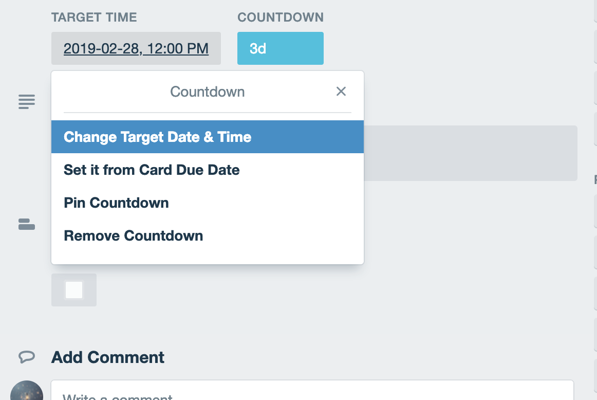
Task: Close the Countdown popup with the X
Action: click(341, 92)
